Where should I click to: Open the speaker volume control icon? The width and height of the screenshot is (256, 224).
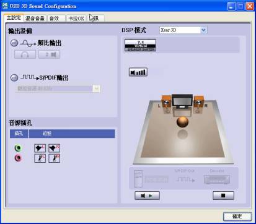[x=138, y=72]
